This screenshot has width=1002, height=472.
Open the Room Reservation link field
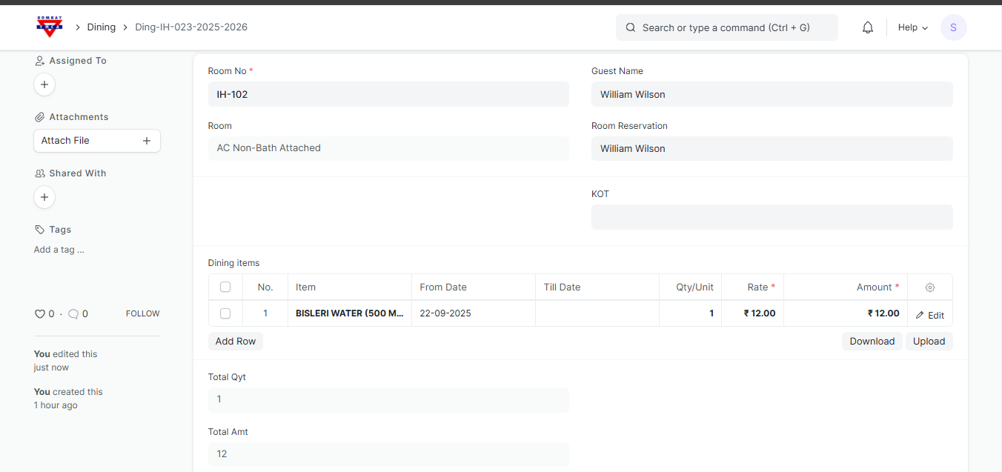(772, 148)
